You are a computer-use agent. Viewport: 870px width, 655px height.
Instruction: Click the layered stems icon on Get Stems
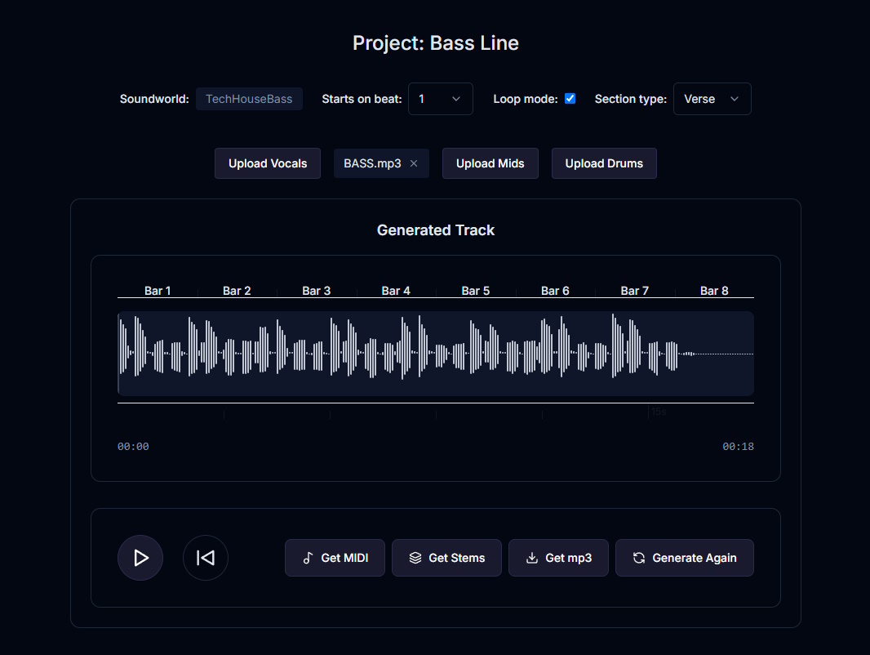point(415,558)
